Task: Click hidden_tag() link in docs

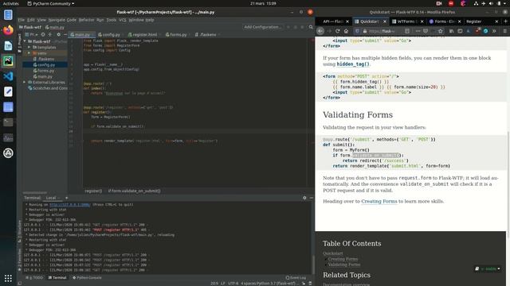Action: tap(353, 64)
